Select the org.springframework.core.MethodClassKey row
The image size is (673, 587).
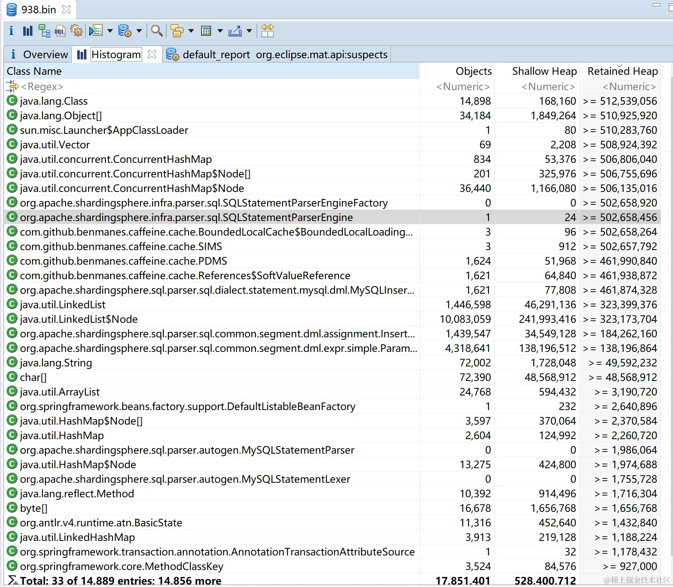[x=332, y=566]
